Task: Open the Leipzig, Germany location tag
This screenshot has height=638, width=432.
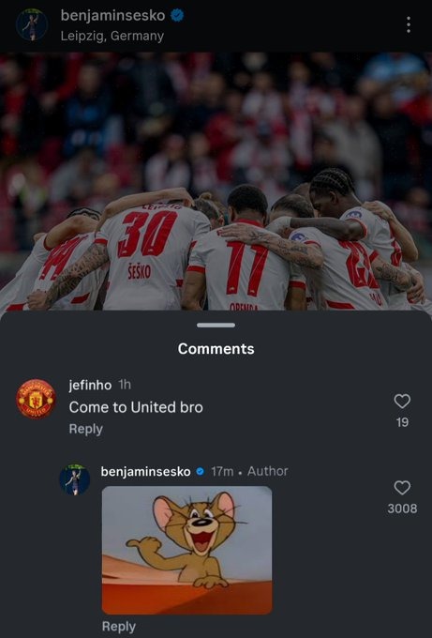Action: (x=112, y=36)
